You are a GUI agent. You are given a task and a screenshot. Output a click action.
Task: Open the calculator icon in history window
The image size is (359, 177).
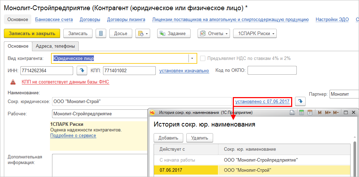click(x=301, y=113)
